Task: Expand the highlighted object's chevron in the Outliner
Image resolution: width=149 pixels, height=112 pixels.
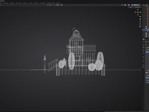Action: (146, 30)
